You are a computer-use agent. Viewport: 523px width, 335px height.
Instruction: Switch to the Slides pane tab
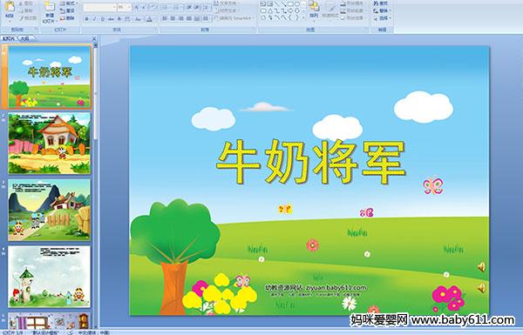coord(9,38)
